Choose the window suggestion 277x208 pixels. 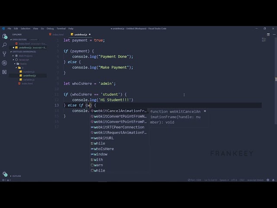119,154
